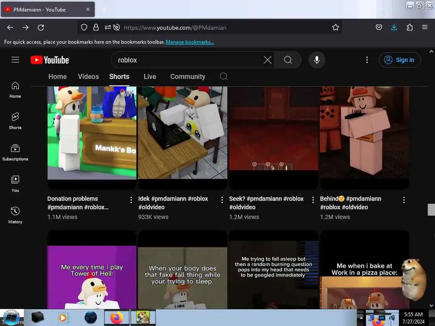
Task: View site security via the padlock icon
Action: (96, 27)
